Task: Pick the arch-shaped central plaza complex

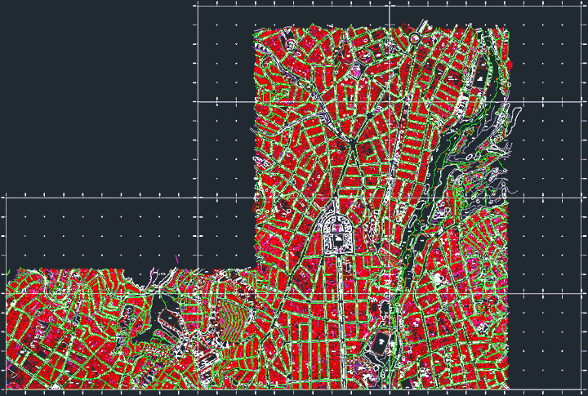Action: click(339, 234)
